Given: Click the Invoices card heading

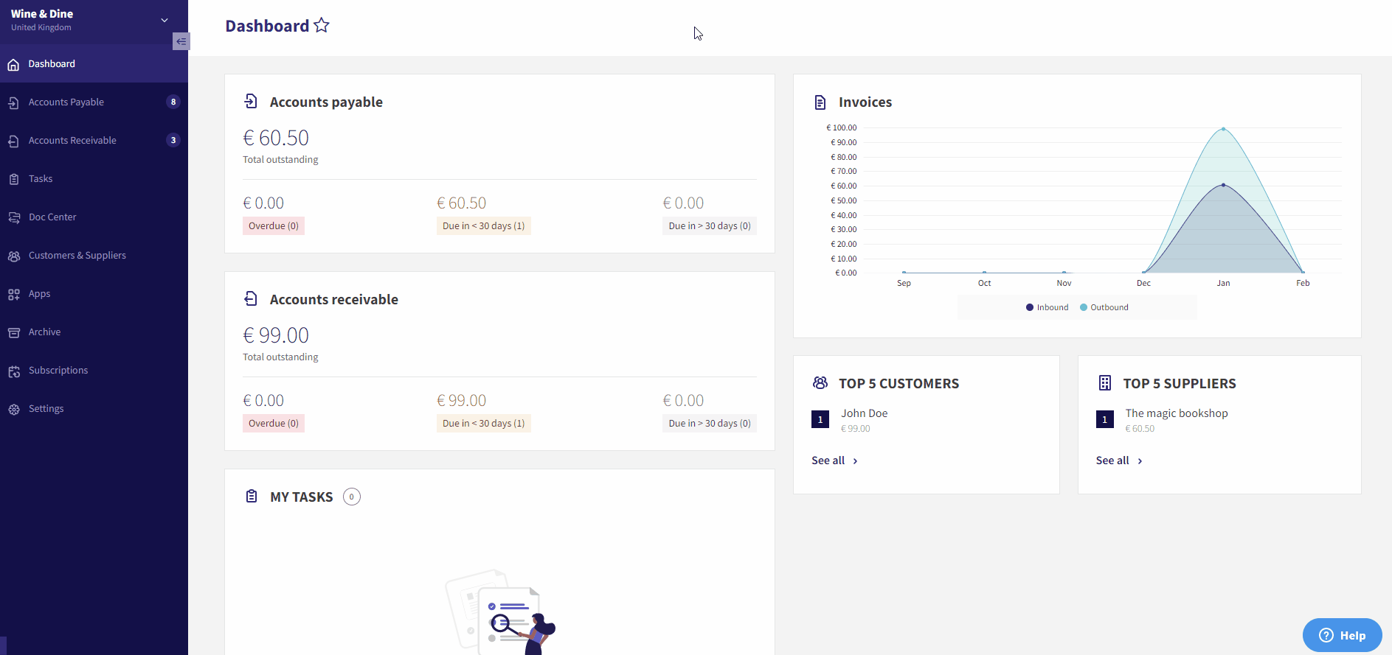Looking at the screenshot, I should pyautogui.click(x=865, y=102).
